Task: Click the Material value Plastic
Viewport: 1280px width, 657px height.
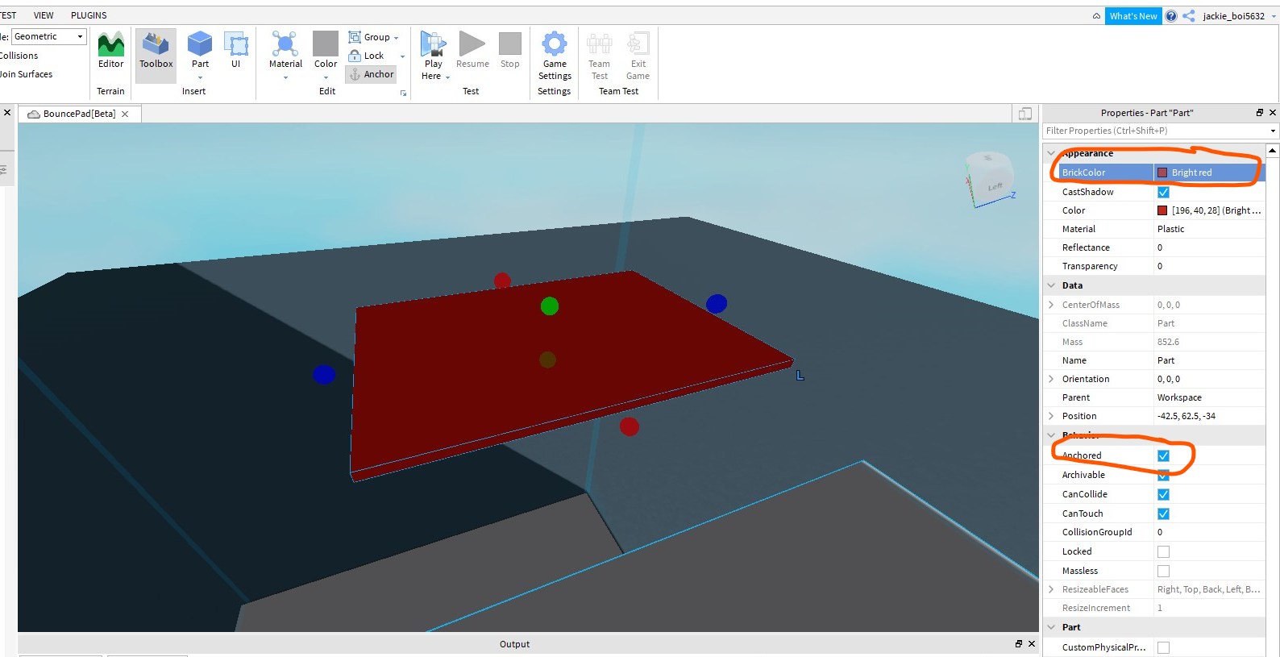Action: click(x=1170, y=229)
